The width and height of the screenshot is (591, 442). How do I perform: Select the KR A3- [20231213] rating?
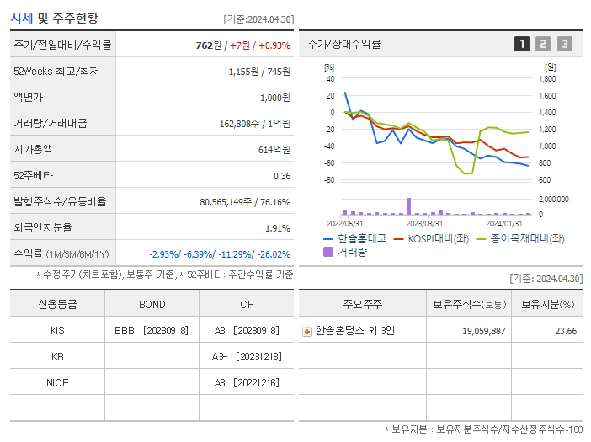[x=247, y=357]
